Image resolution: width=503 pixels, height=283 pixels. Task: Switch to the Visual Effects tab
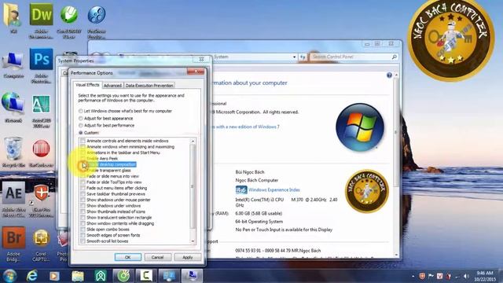point(87,85)
